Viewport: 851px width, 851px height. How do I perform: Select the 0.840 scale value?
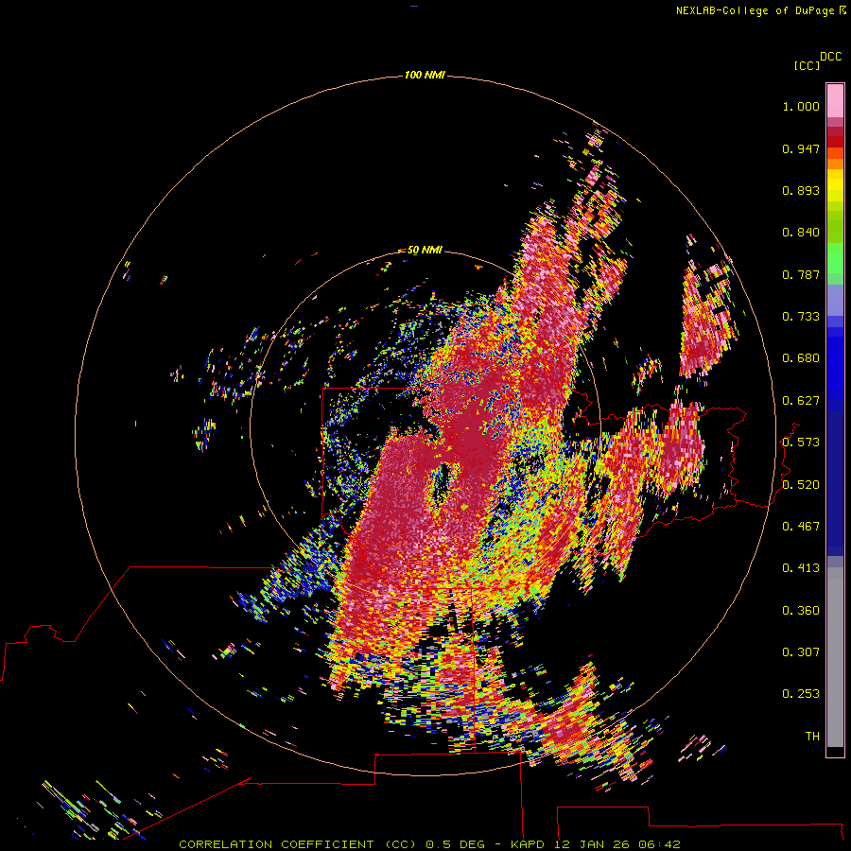tap(801, 233)
